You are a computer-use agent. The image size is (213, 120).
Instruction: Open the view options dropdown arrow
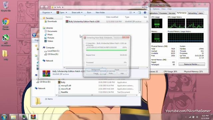(134, 13)
